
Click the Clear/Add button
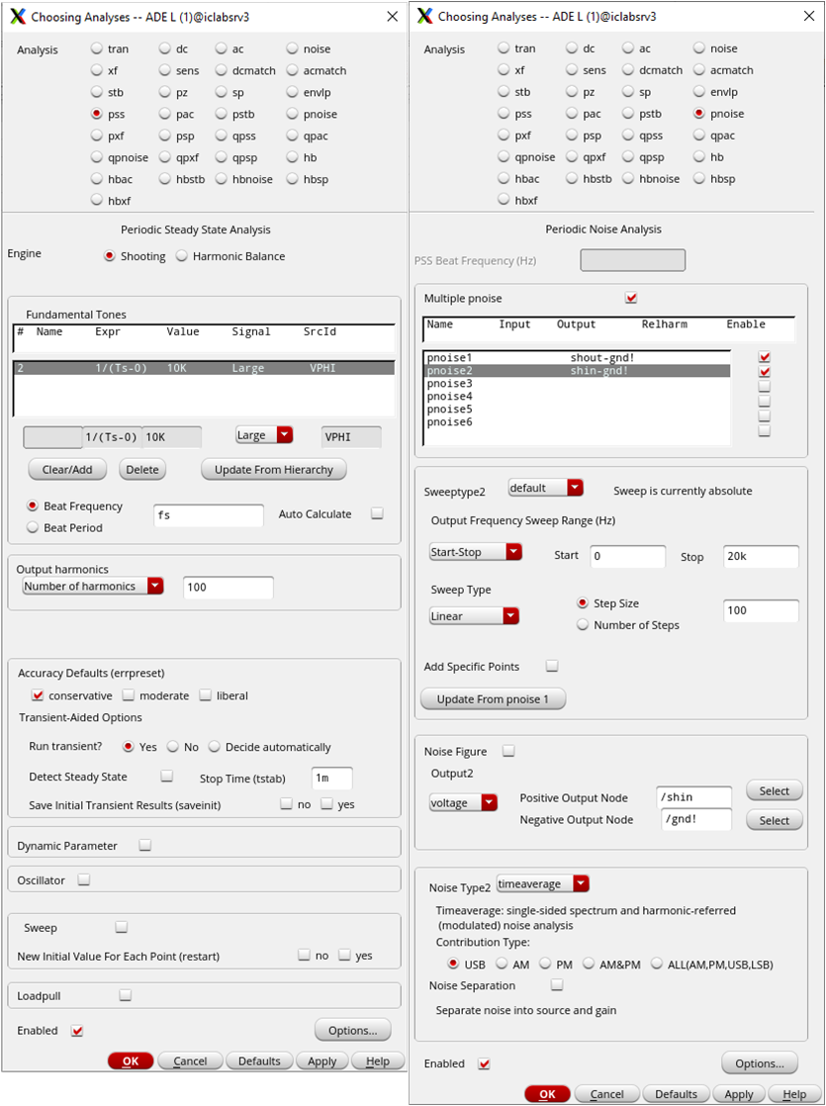[67, 470]
